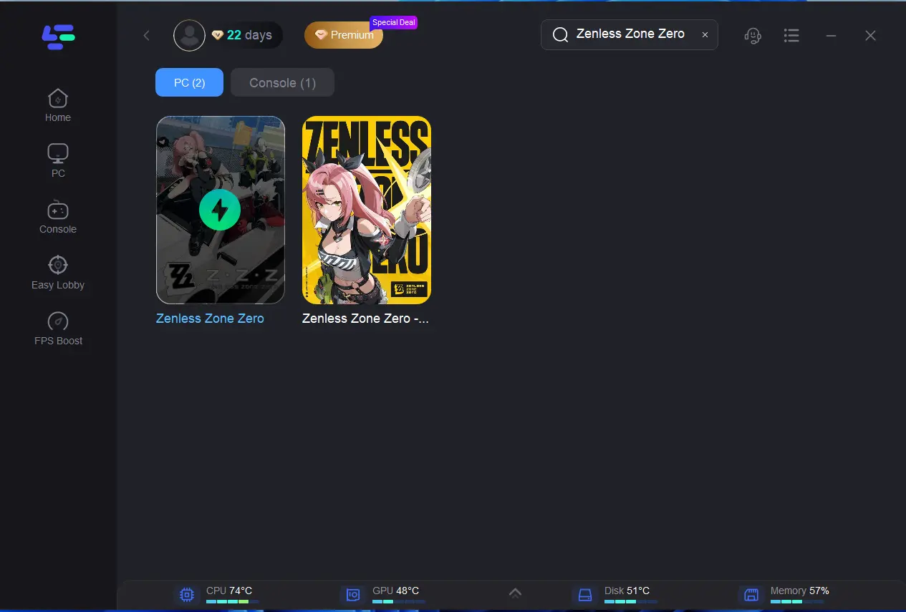The height and width of the screenshot is (612, 906).
Task: Click the LagoFast logo icon
Action: coord(58,36)
